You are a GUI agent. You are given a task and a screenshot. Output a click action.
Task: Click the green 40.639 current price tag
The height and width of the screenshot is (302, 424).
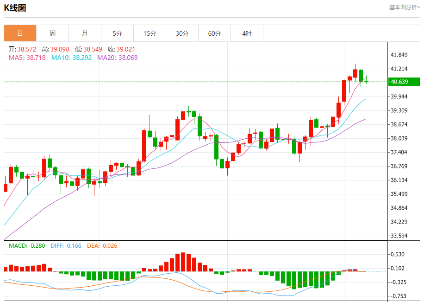pyautogui.click(x=404, y=82)
